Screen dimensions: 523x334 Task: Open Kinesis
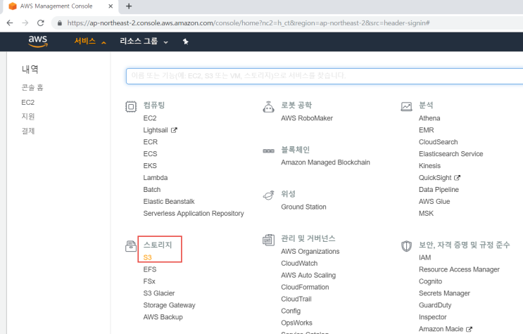429,166
